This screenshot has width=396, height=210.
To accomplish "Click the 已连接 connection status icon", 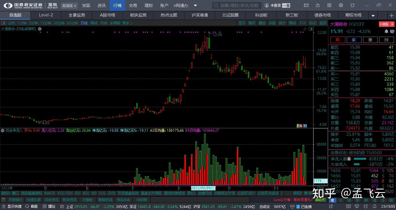I will (x=298, y=207).
